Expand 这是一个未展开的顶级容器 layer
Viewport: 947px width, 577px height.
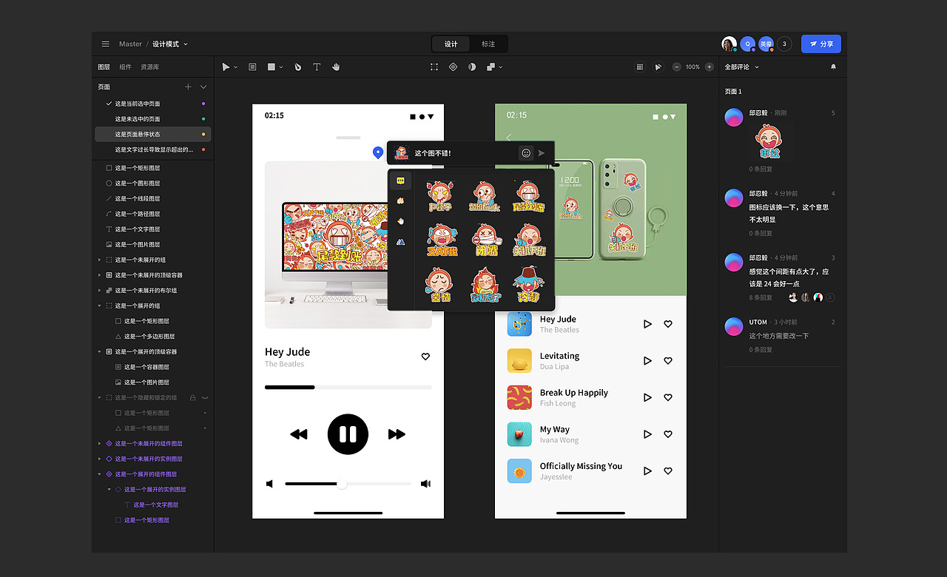[100, 275]
